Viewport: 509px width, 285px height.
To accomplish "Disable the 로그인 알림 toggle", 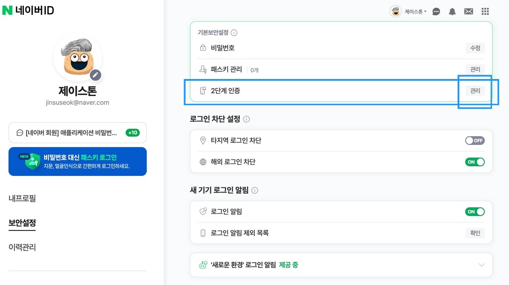I will pyautogui.click(x=475, y=212).
